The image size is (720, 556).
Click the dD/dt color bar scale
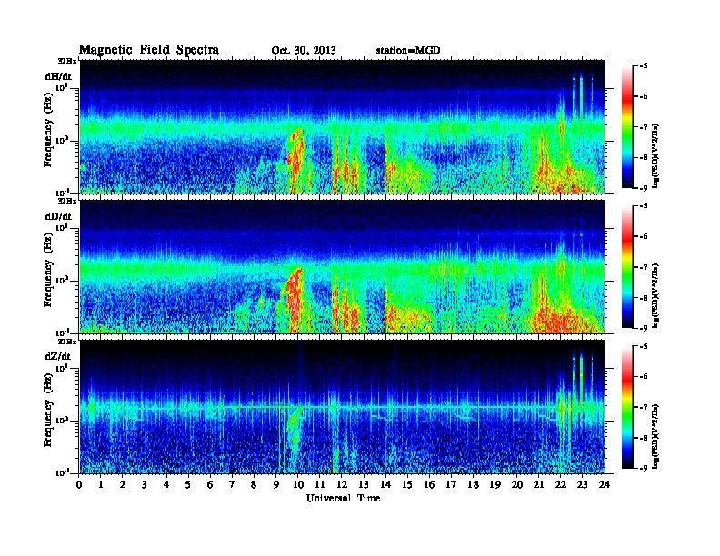point(627,267)
